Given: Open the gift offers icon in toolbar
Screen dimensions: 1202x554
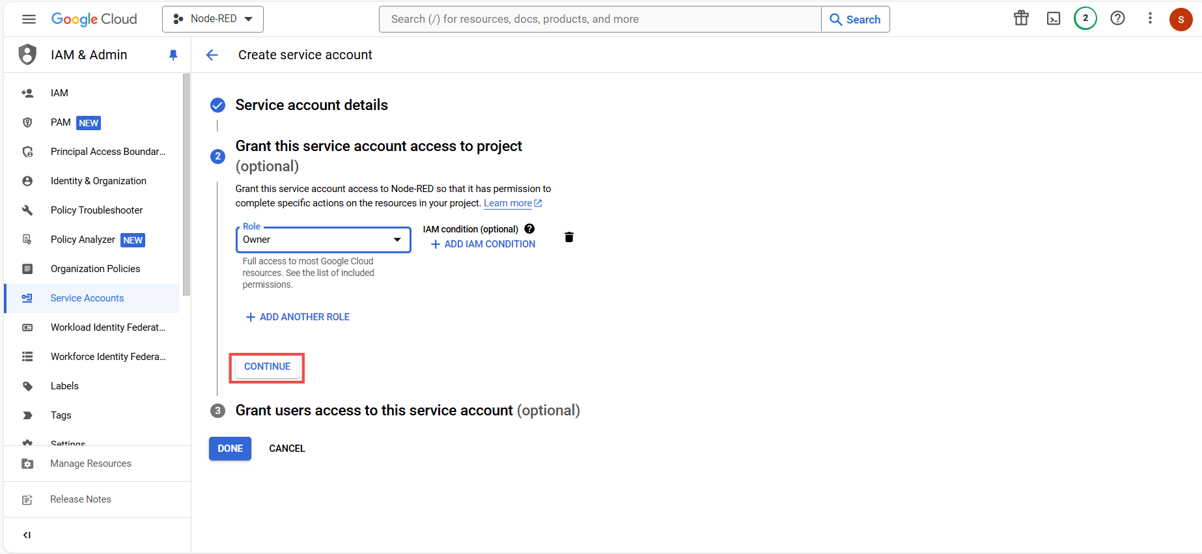Looking at the screenshot, I should click(1020, 19).
